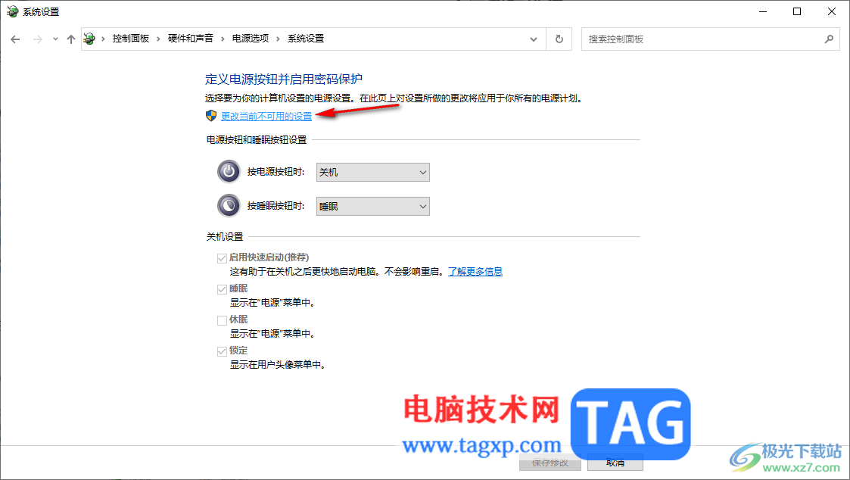Go up one folder level

point(71,39)
